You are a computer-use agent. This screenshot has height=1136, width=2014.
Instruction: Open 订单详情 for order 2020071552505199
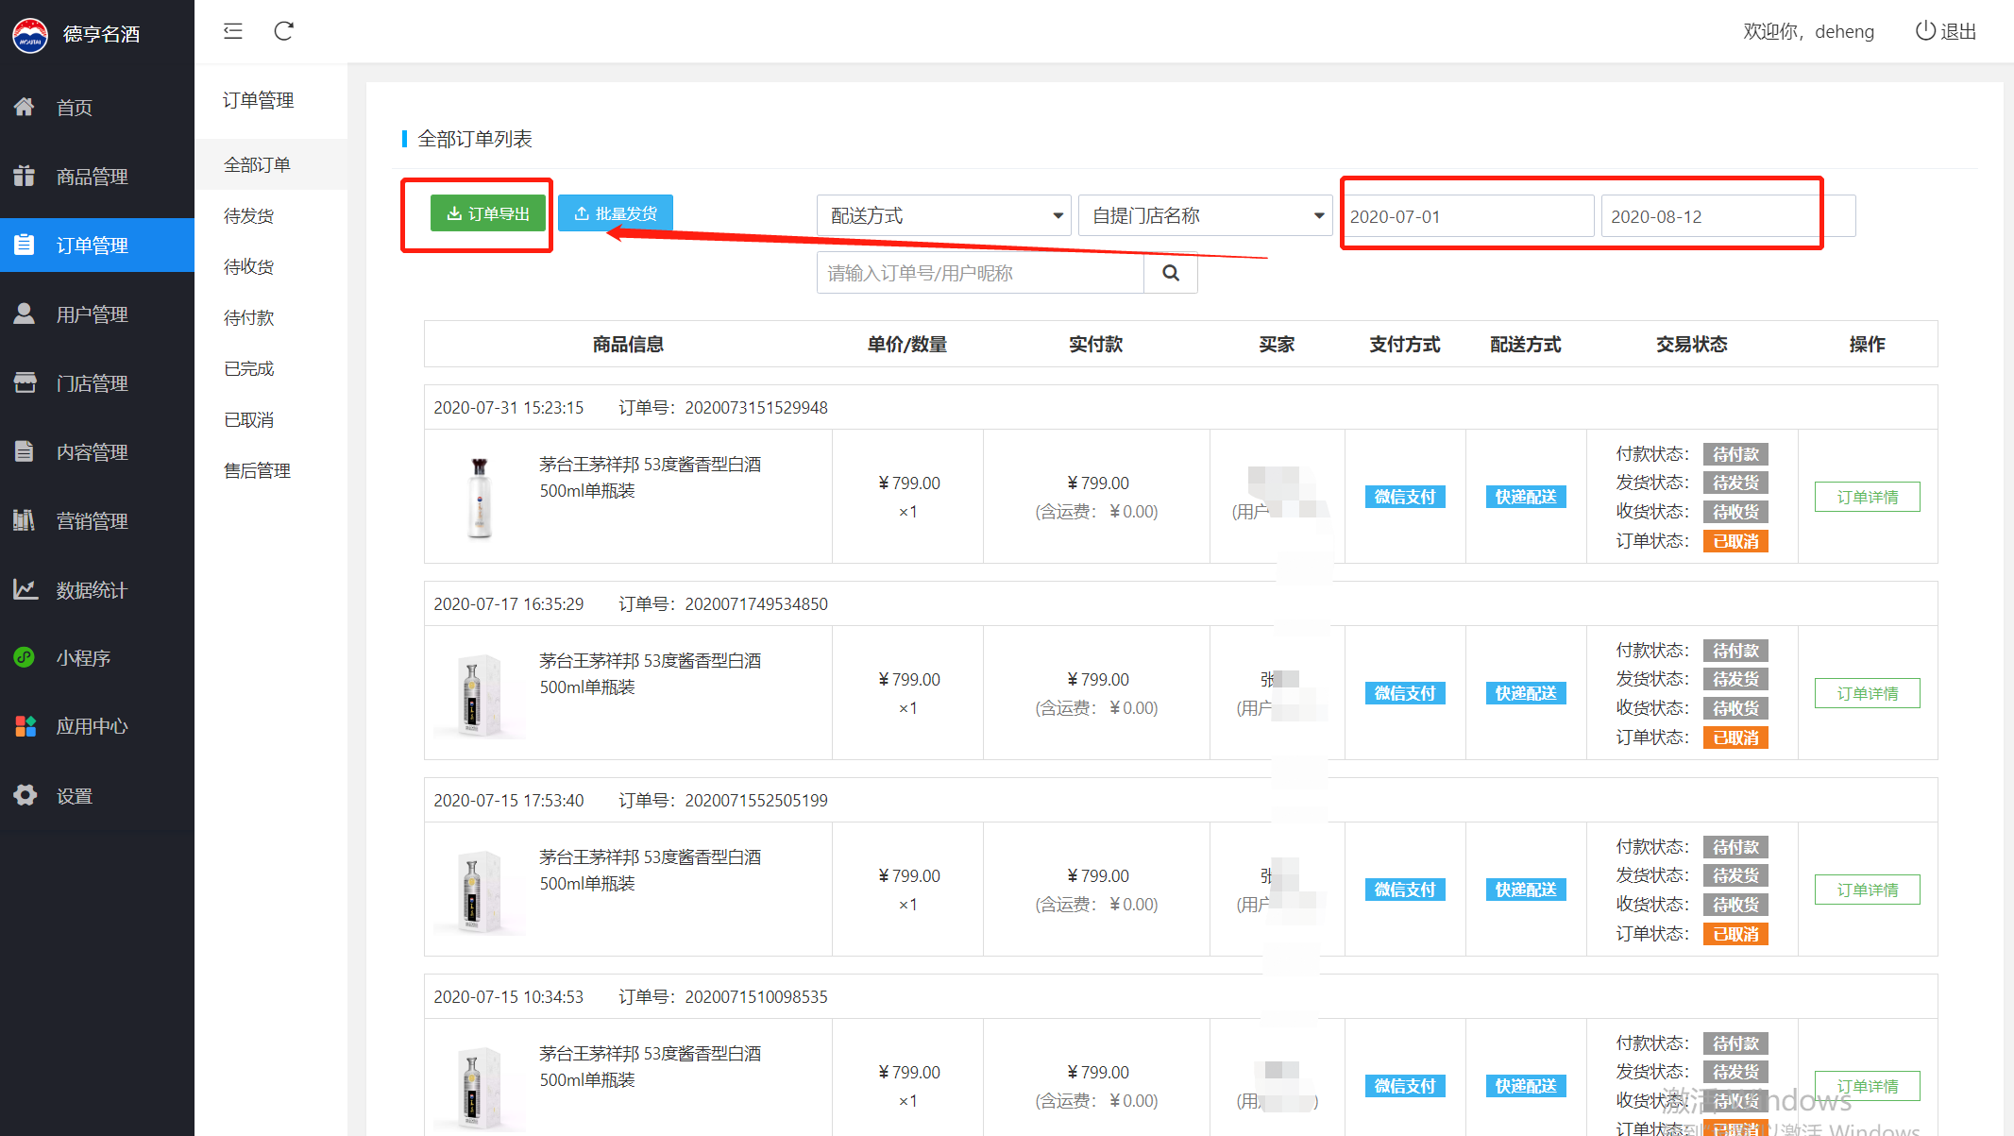click(1867, 890)
